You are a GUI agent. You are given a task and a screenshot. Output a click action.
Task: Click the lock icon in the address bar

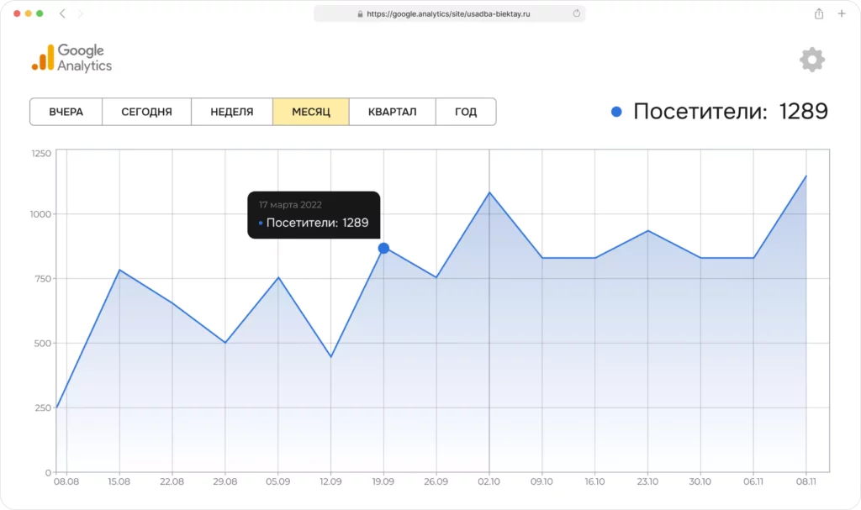tap(360, 14)
